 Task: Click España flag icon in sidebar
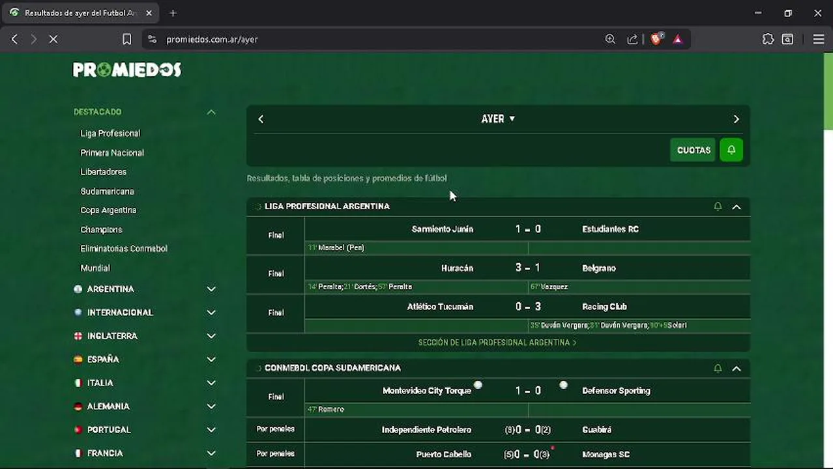point(78,360)
